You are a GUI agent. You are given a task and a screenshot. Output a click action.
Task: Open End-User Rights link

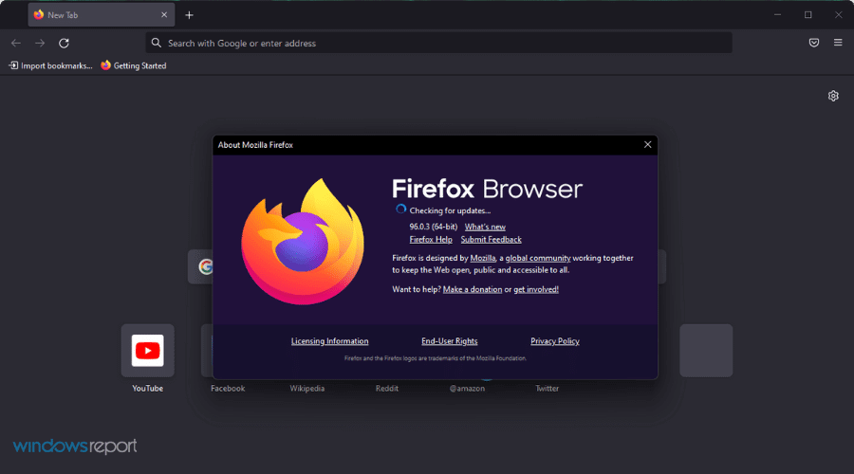pos(450,341)
